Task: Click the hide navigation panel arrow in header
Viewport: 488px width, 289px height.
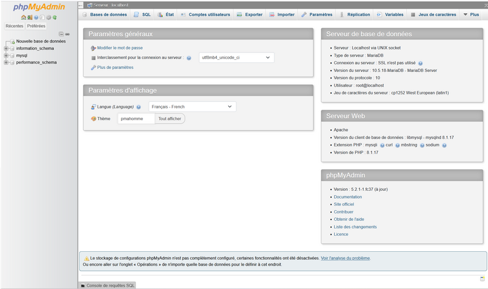Action: (x=81, y=5)
